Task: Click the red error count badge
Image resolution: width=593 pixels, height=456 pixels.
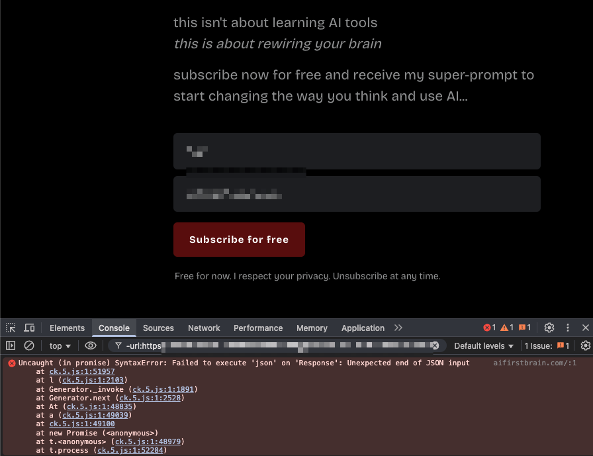Action: [489, 328]
